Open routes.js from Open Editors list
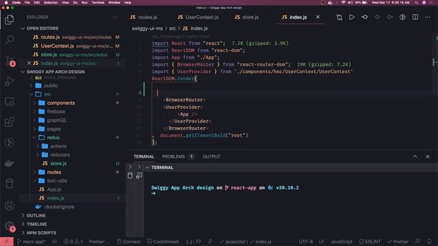The width and height of the screenshot is (438, 246). tap(50, 37)
